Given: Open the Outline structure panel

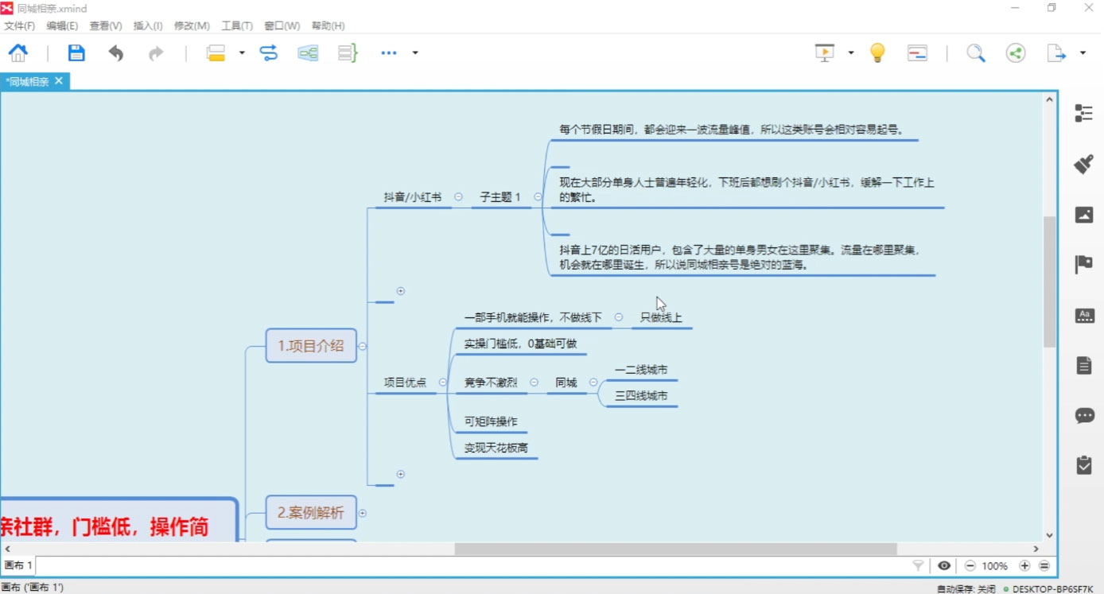Looking at the screenshot, I should pyautogui.click(x=1083, y=113).
